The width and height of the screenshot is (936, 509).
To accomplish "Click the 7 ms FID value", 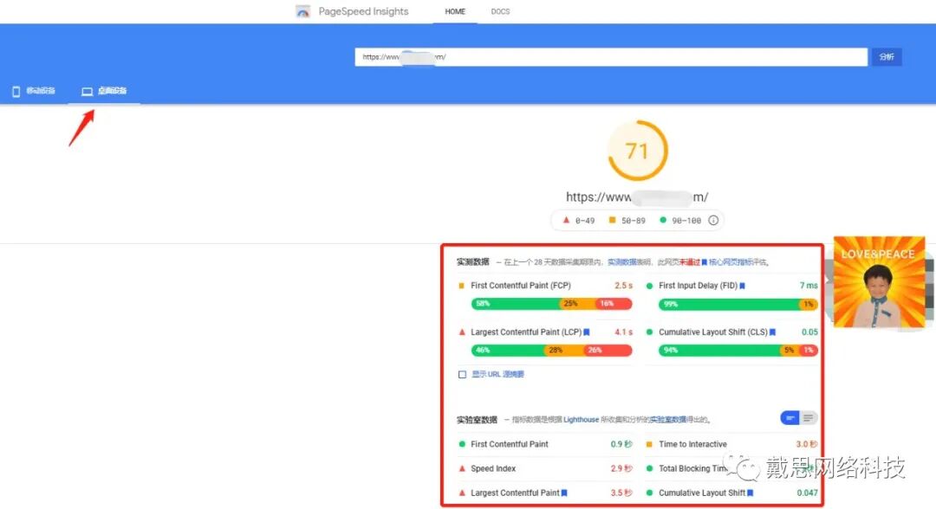I will pyautogui.click(x=809, y=286).
